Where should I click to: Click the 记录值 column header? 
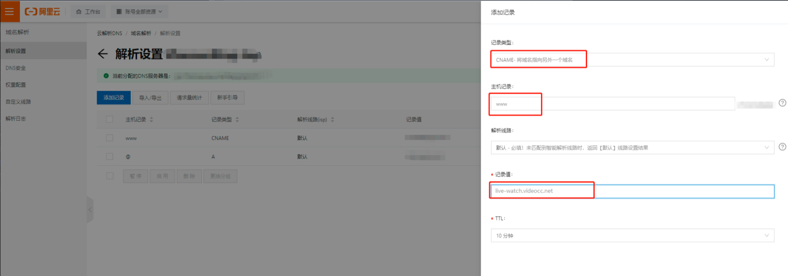click(x=414, y=120)
